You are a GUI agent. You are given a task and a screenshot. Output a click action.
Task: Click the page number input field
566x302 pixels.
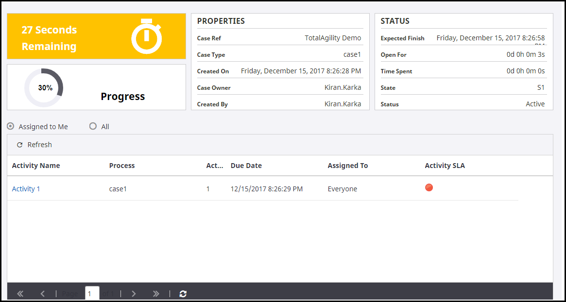coord(92,294)
